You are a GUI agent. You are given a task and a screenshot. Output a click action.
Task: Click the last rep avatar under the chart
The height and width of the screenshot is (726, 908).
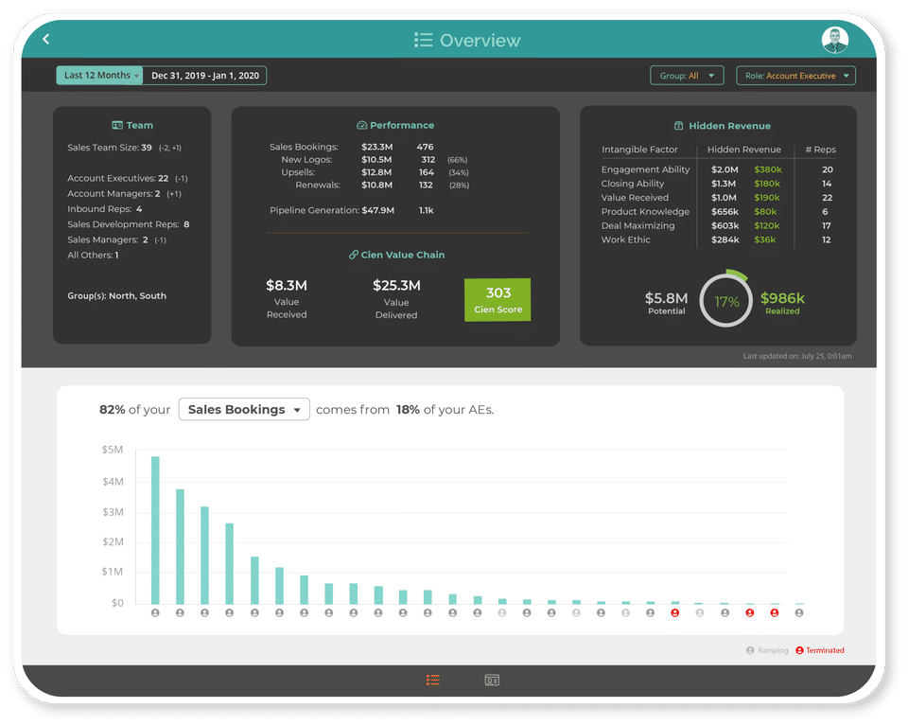pyautogui.click(x=799, y=612)
